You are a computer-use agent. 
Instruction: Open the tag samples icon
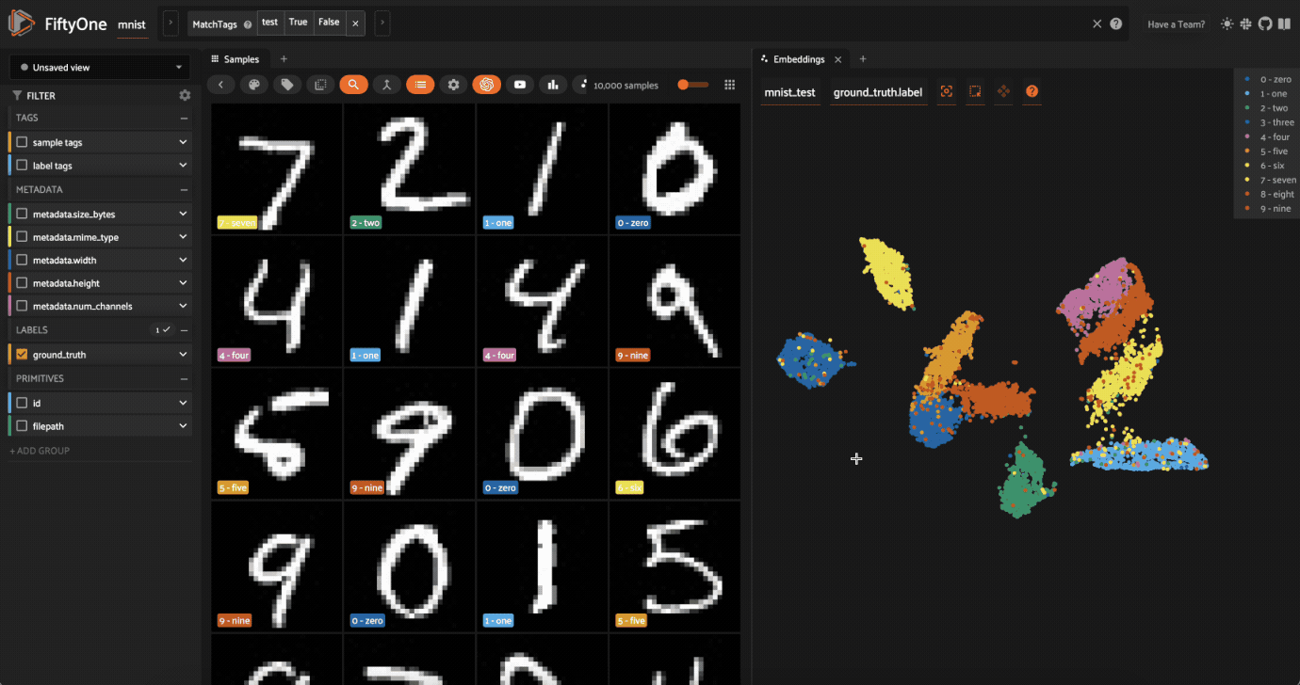pos(286,85)
